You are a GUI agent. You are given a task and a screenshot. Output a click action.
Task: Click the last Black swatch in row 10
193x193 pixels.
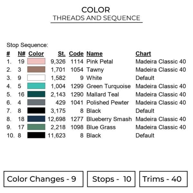[36, 135]
